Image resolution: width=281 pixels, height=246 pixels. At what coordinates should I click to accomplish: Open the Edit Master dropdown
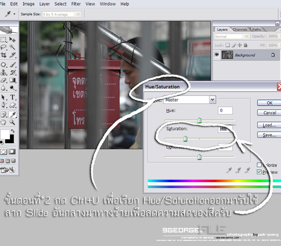212,100
